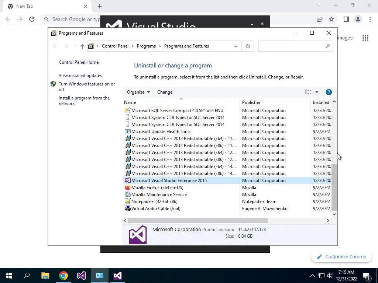Click the Mozilla Maintenance Service icon
Viewport: 378px width, 283px height.
[127, 194]
